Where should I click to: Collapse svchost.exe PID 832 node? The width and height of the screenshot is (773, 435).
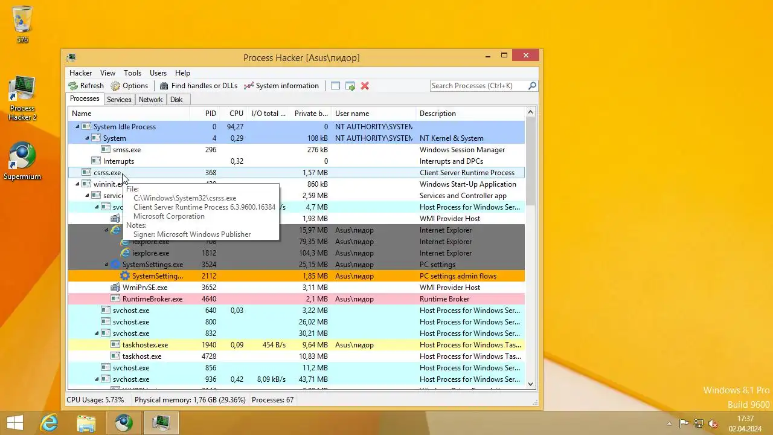(x=97, y=333)
